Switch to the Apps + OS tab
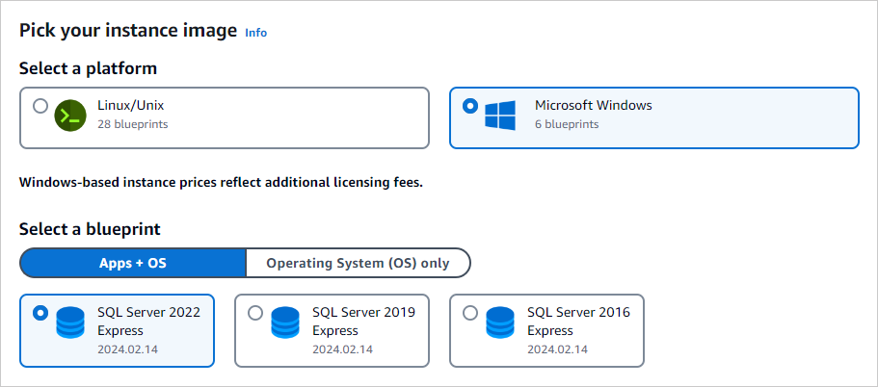 tap(133, 263)
